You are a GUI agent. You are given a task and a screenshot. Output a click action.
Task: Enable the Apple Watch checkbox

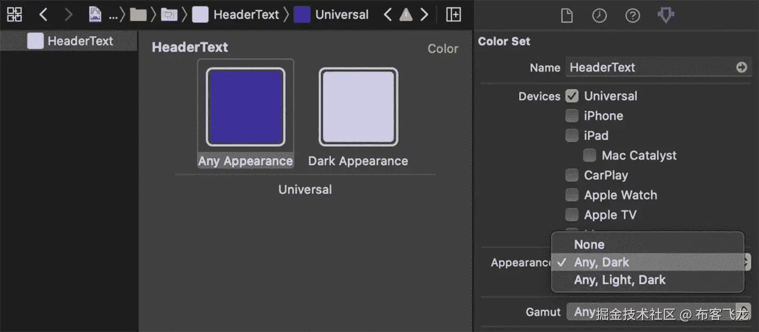pos(572,195)
